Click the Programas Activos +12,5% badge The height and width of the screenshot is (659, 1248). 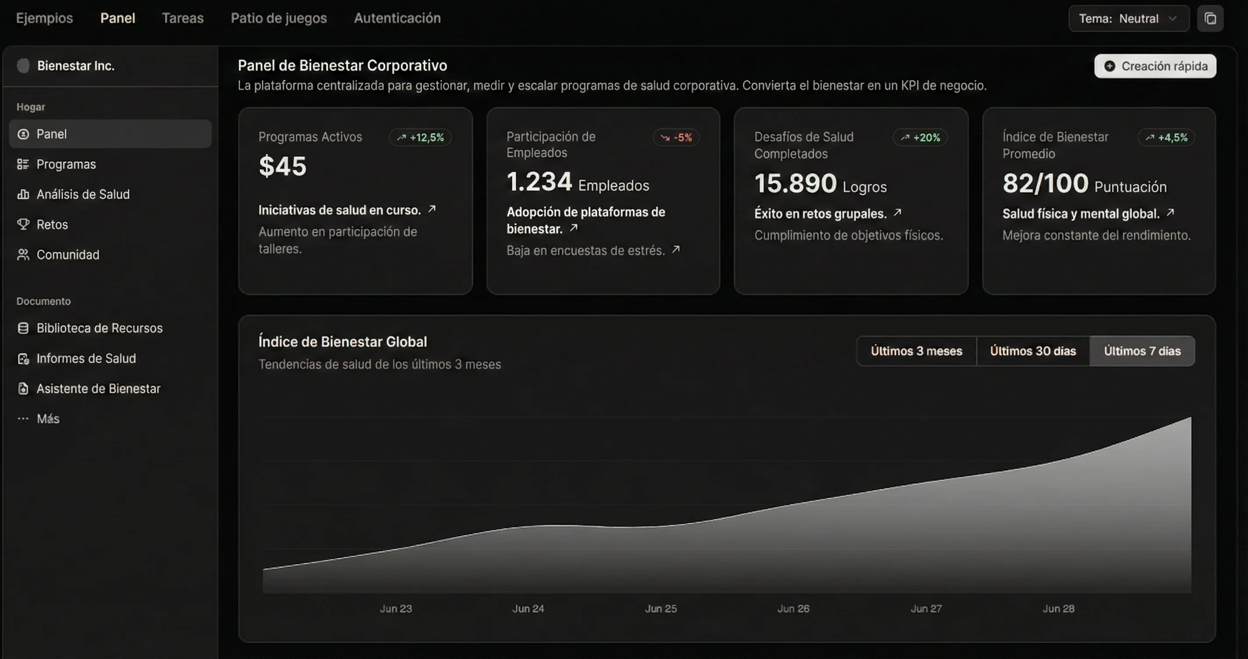click(421, 138)
